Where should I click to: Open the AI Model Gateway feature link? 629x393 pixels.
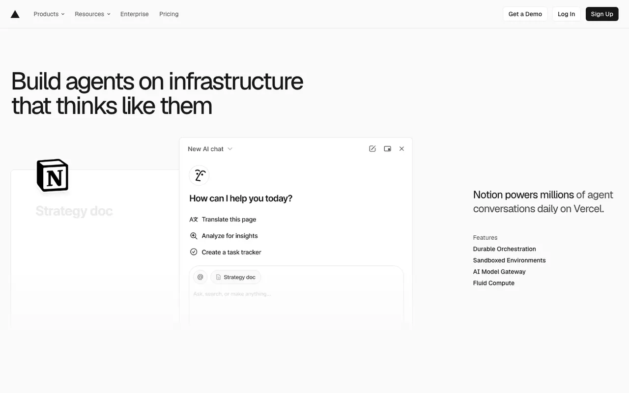499,272
